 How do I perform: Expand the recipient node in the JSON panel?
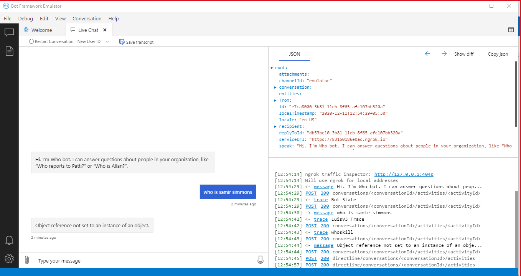click(x=275, y=126)
